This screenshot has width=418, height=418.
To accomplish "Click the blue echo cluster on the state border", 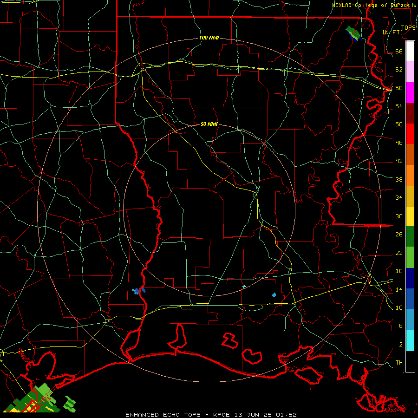I will click(x=138, y=291).
